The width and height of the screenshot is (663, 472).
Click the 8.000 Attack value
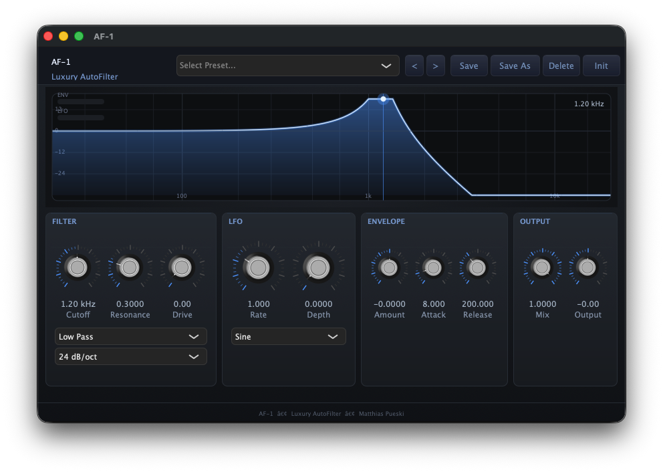point(433,304)
